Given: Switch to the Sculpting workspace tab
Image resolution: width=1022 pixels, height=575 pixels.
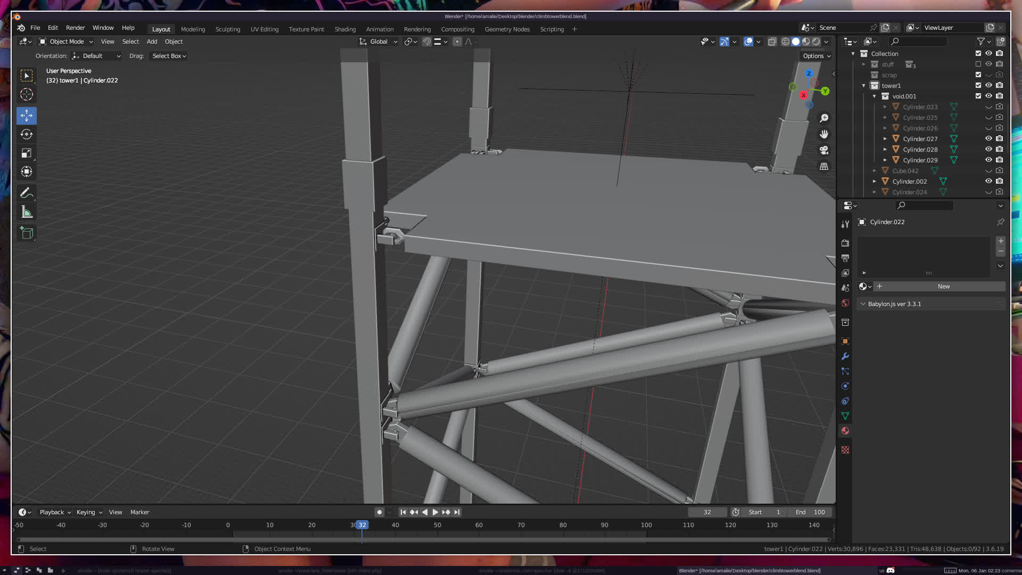Looking at the screenshot, I should (227, 29).
